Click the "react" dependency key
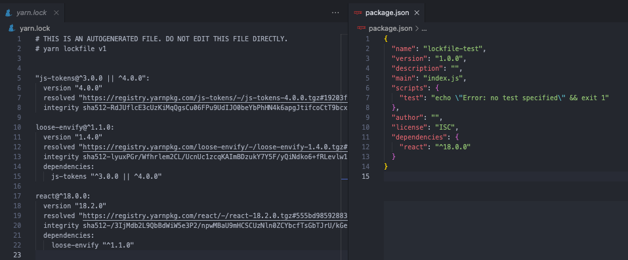The image size is (628, 260). tap(413, 147)
